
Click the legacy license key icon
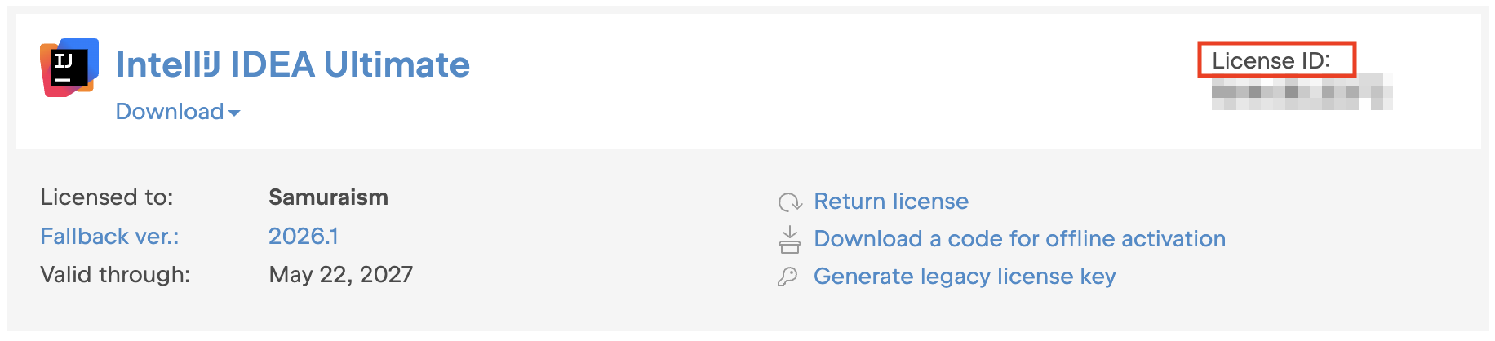pyautogui.click(x=787, y=277)
